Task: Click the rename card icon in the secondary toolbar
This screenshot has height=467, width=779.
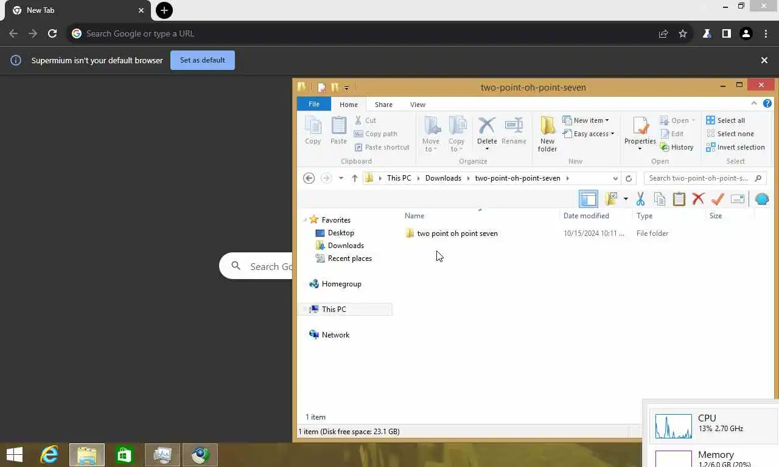Action: [738, 199]
